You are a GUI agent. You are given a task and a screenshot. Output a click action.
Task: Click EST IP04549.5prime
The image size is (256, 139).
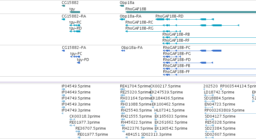point(76,86)
